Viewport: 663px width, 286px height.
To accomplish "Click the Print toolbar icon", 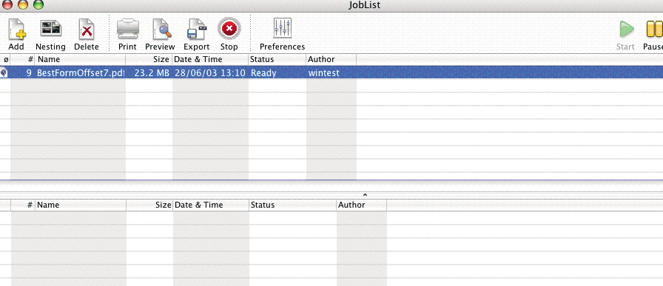I will tap(127, 30).
